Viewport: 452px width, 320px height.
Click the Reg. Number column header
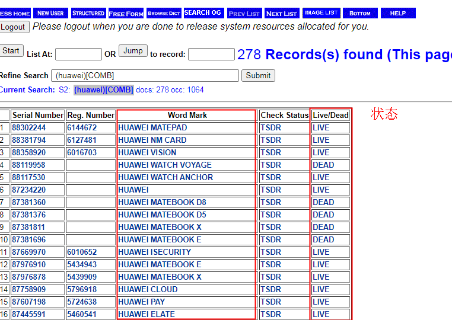[91, 115]
